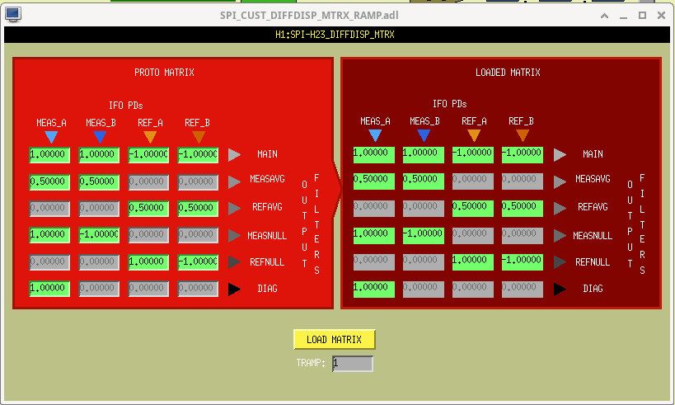Select Proto Matrix REFAVG row REF_A value field
This screenshot has width=675, height=405.
click(x=148, y=209)
